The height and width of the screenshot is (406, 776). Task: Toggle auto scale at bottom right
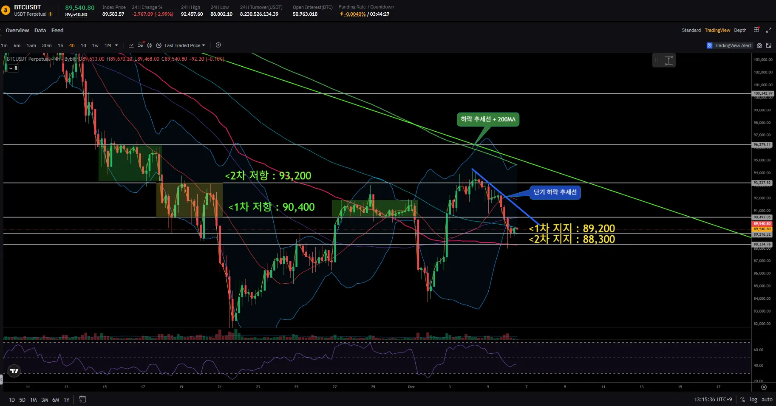pos(767,400)
